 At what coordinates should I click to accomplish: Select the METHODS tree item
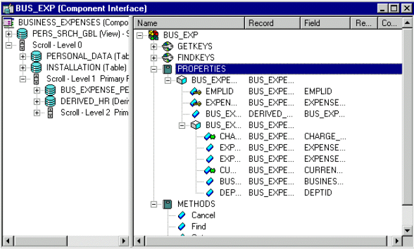(x=196, y=204)
